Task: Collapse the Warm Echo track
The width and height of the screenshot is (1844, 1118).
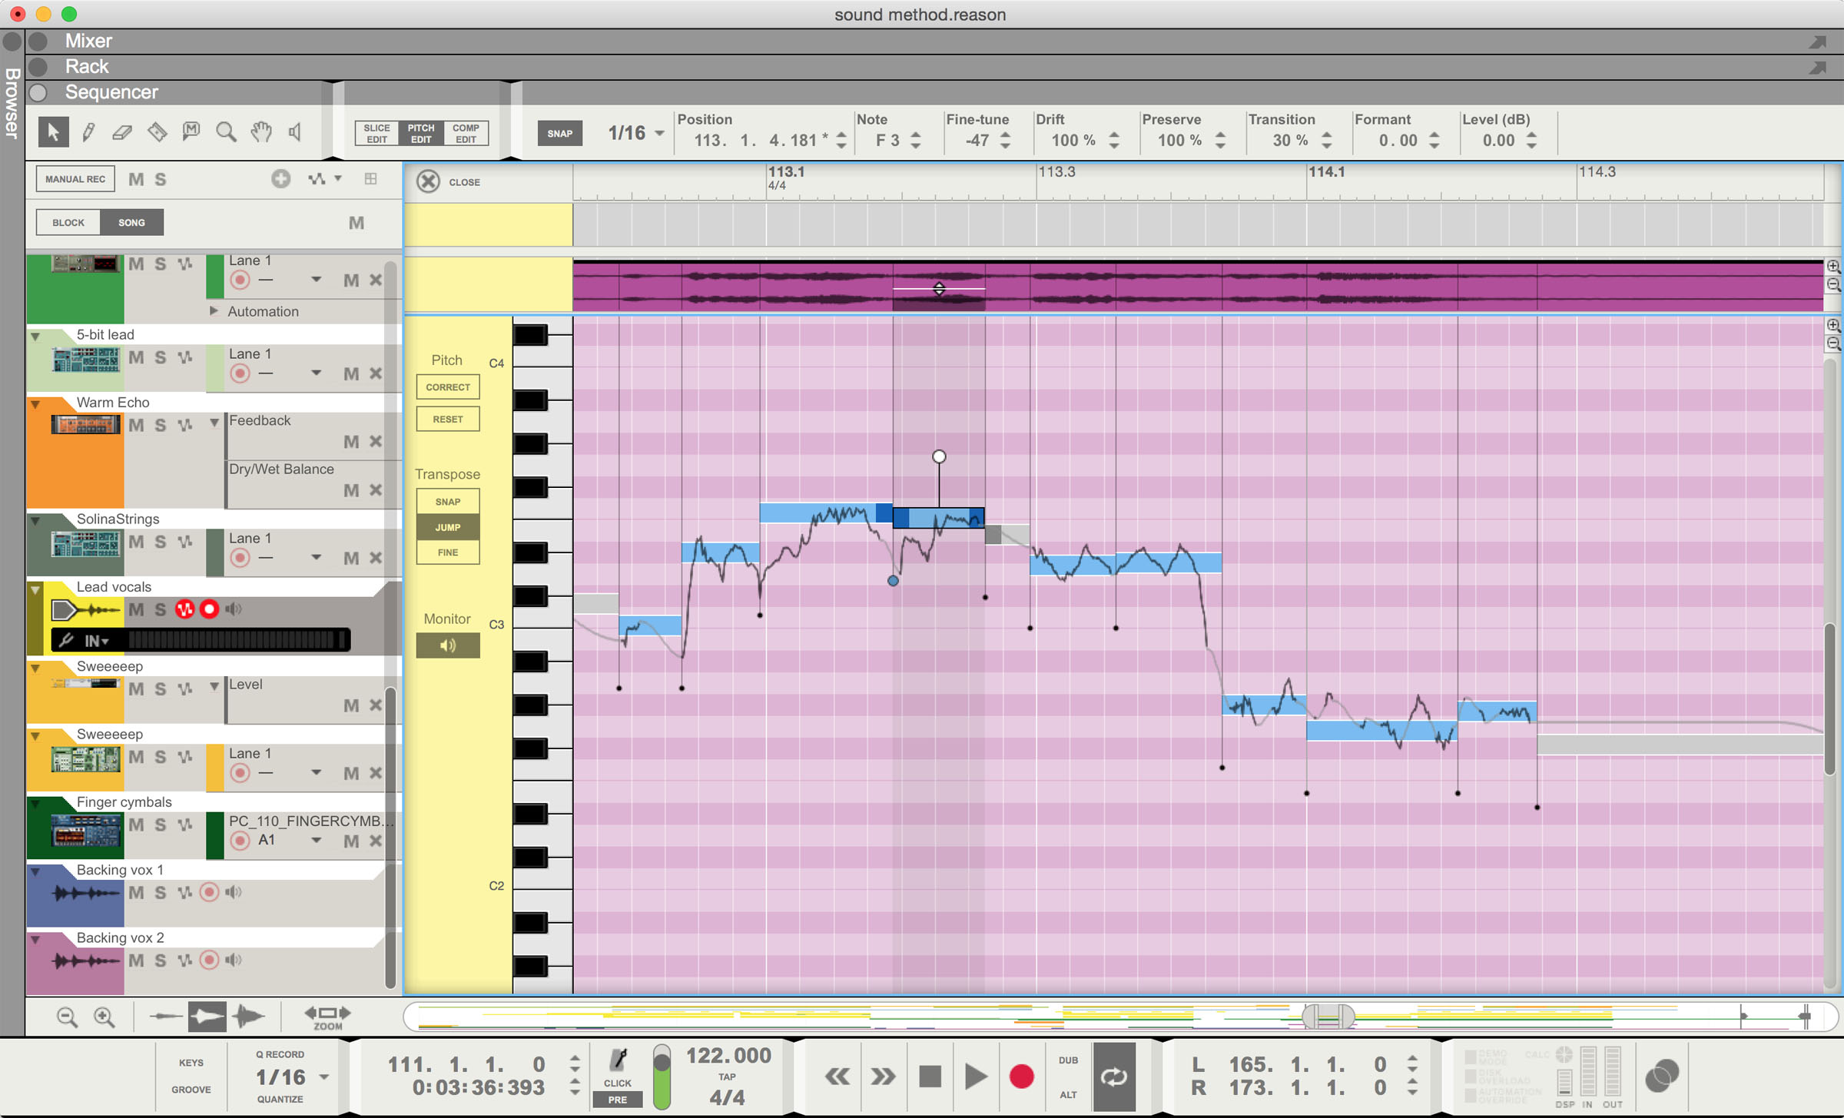Action: click(x=35, y=403)
